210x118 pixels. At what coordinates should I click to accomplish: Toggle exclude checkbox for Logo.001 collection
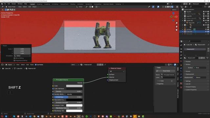tap(204, 16)
